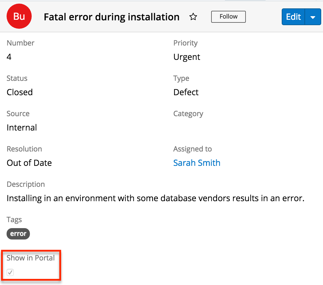Open the Sarah Smith user link
Viewport: 323px width, 285px height.
(196, 163)
